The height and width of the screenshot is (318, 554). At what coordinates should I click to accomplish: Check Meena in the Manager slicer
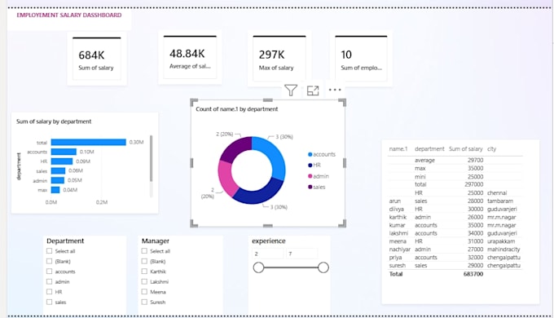click(144, 291)
